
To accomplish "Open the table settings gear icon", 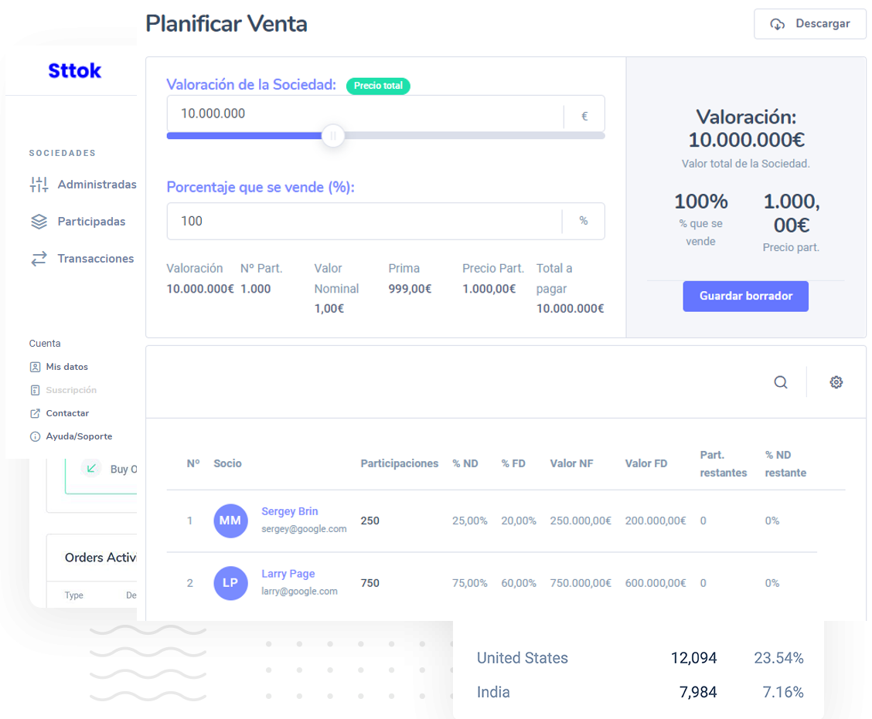I will [836, 382].
